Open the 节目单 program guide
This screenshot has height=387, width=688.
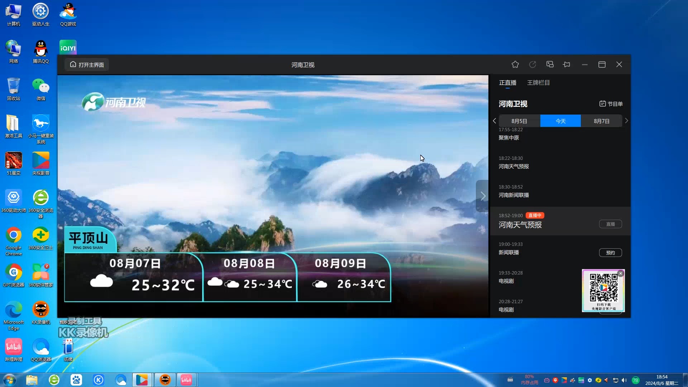coord(611,104)
